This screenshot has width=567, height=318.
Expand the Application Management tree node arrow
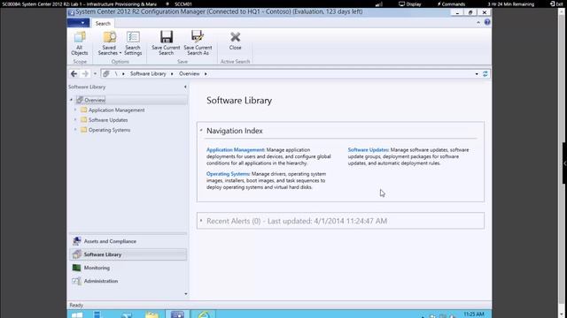[75, 110]
